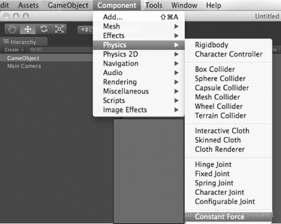281x224 pixels.
Task: Add a Character Controller component
Action: 228,54
